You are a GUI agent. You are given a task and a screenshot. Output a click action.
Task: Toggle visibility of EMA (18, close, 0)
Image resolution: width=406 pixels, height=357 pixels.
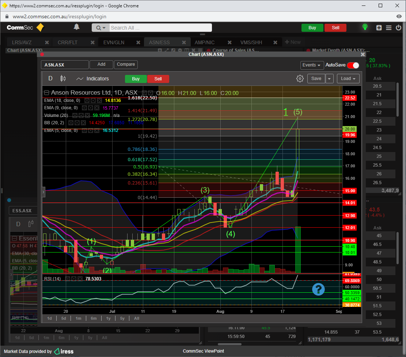87,100
